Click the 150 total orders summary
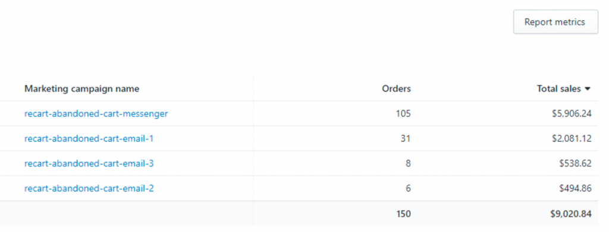This screenshot has height=232, width=609. (404, 214)
